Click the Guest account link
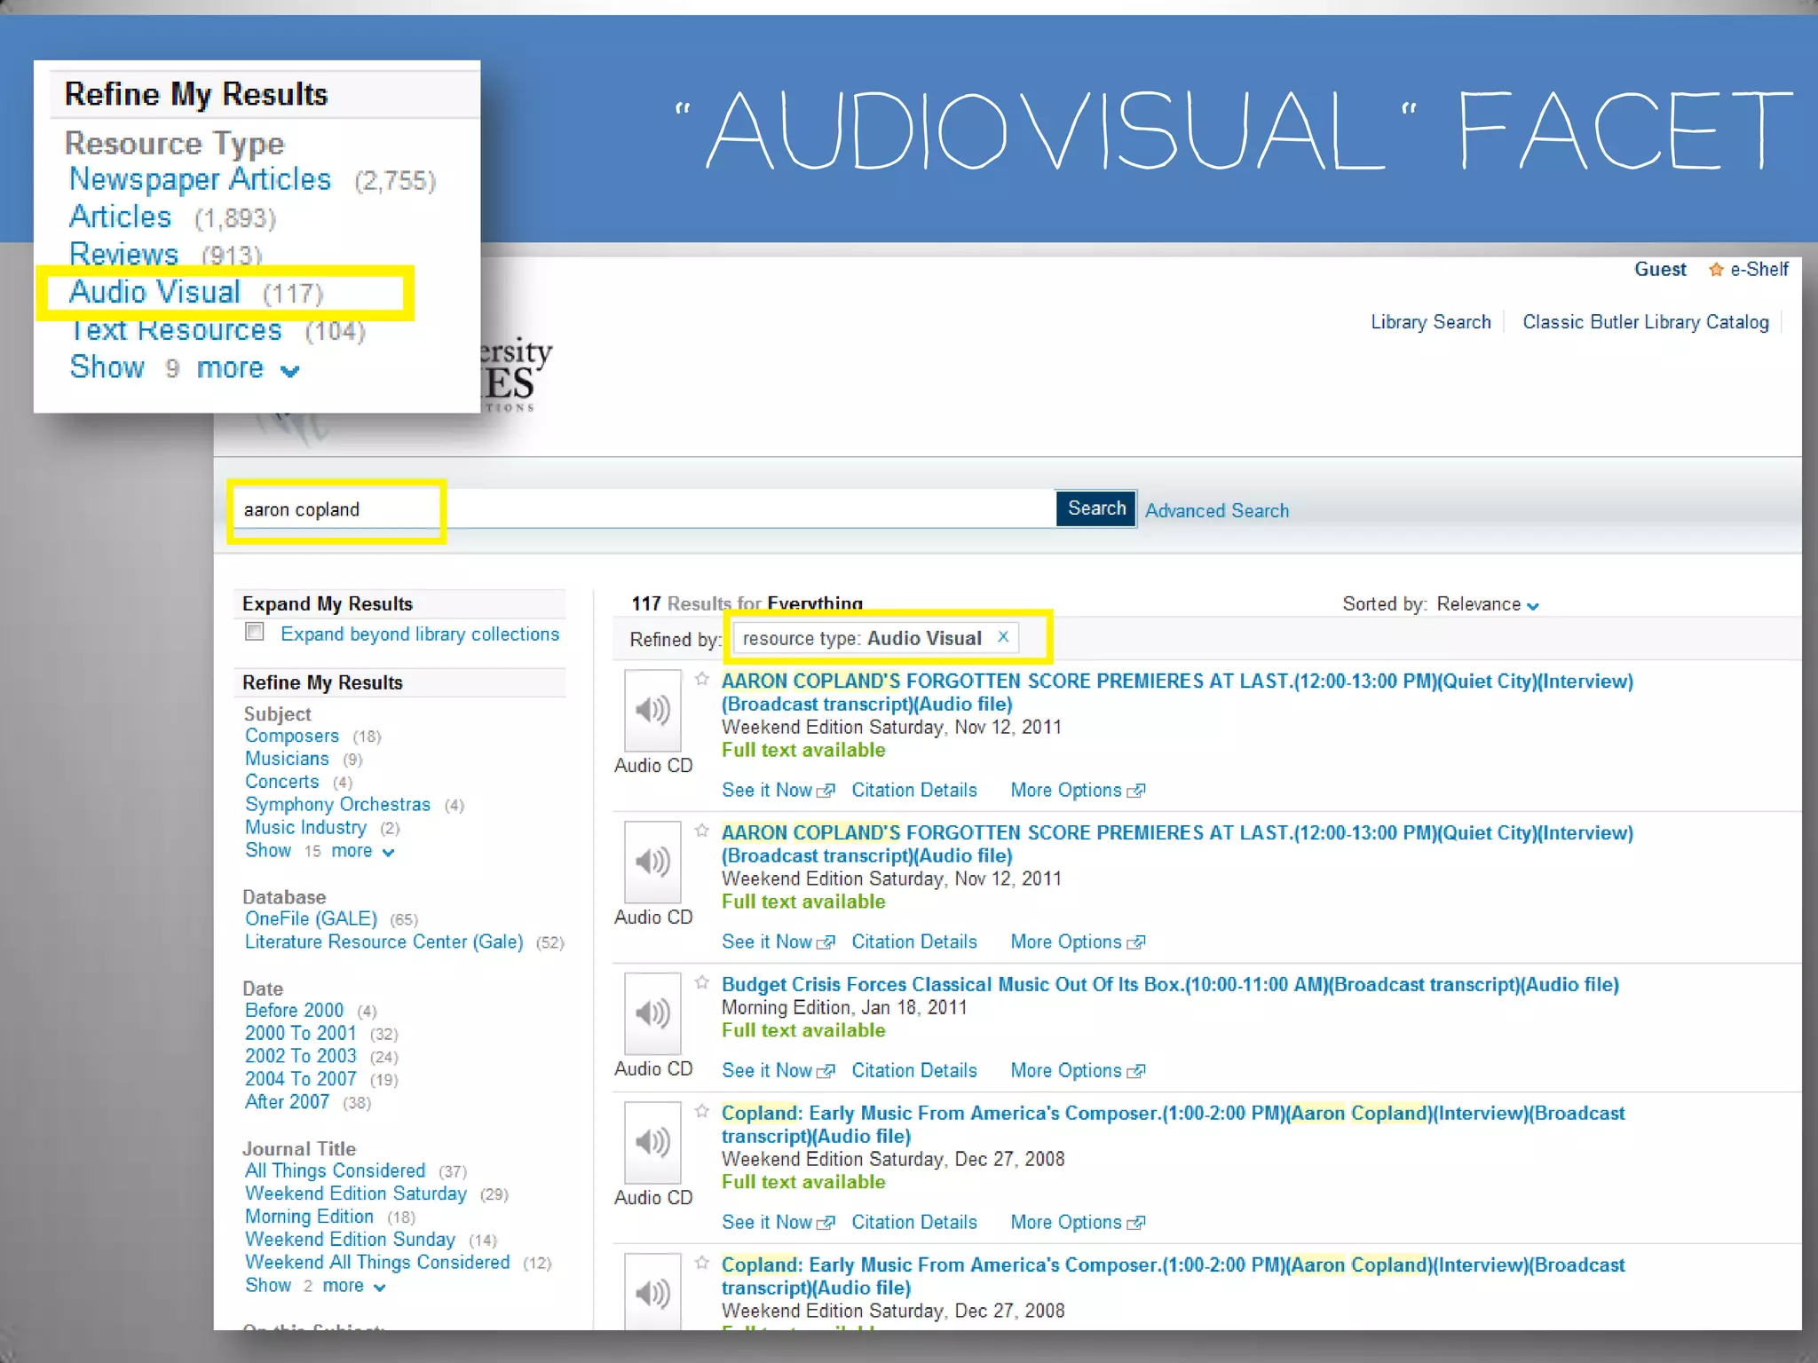 1660,270
